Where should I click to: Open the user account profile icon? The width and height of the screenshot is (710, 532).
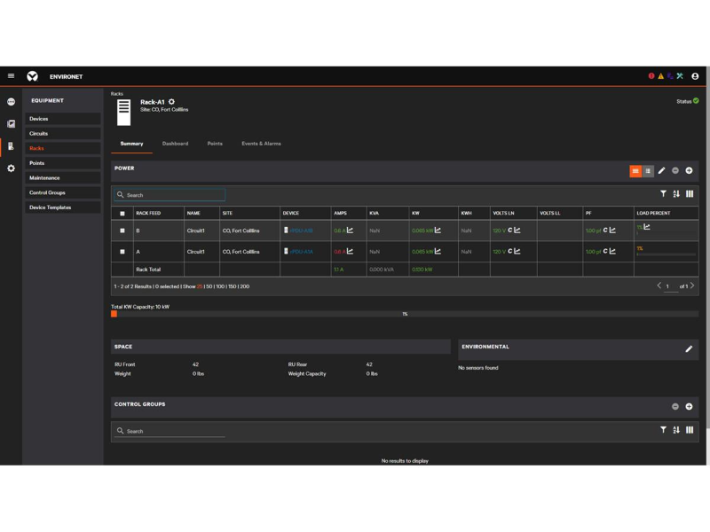click(695, 76)
